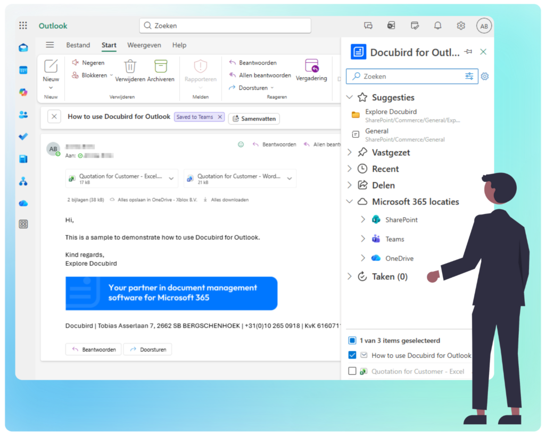Expand the Vastgezet section

tap(350, 152)
